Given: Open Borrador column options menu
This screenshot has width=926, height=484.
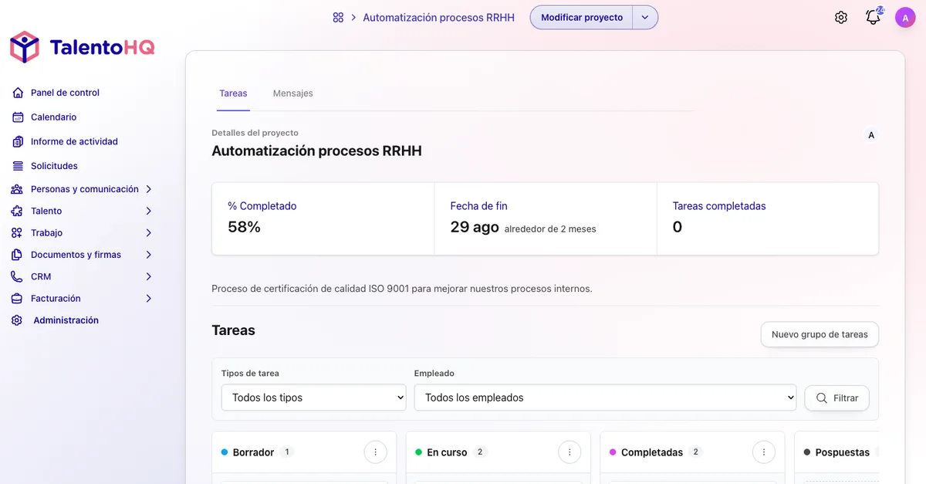Looking at the screenshot, I should coord(376,452).
